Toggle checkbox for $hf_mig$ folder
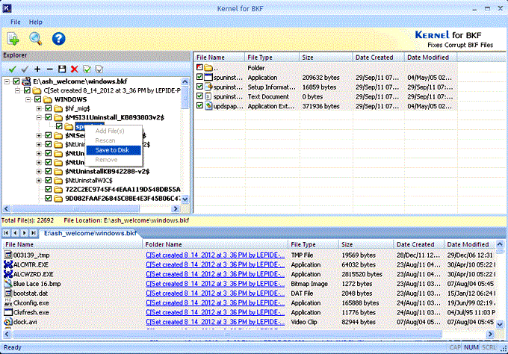The image size is (508, 354). click(x=49, y=108)
